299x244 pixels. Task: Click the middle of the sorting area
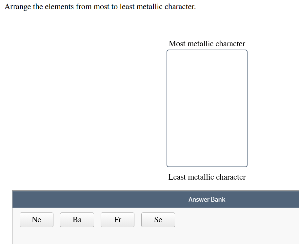(207, 108)
